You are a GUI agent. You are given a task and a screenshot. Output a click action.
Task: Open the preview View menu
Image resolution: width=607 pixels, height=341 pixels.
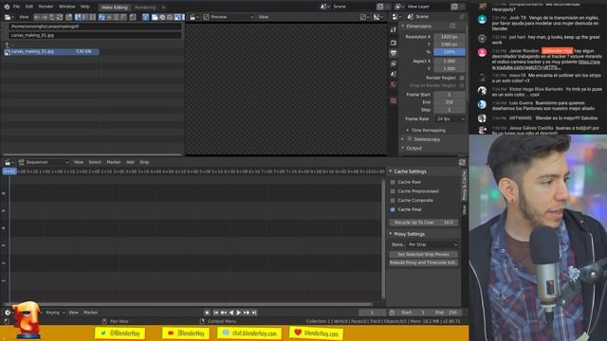tap(264, 17)
